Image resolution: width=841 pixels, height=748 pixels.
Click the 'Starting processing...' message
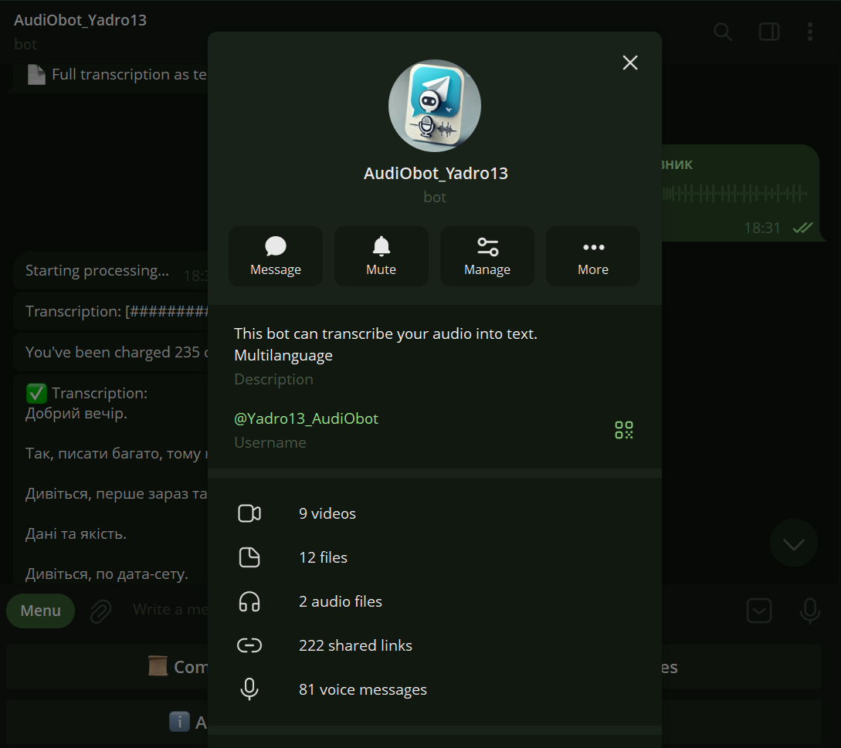click(97, 271)
